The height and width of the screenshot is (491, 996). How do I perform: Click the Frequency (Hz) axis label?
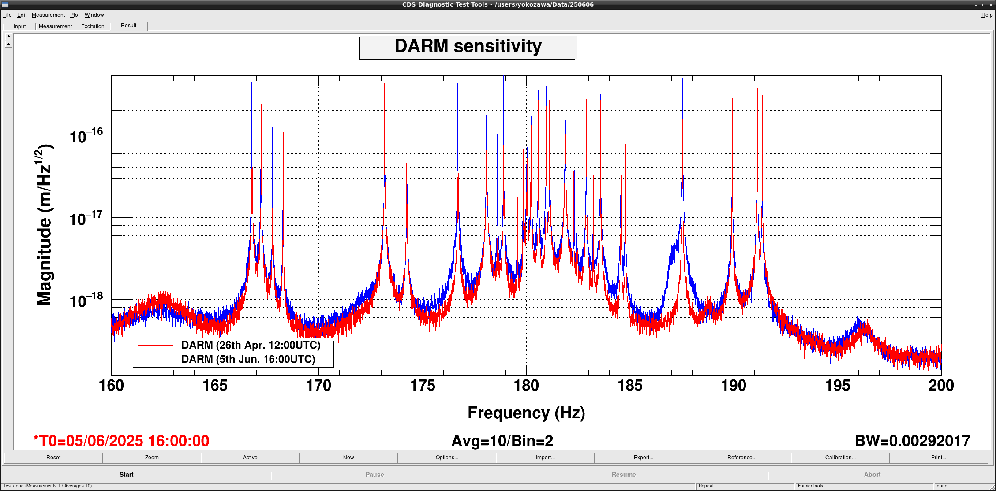[526, 413]
